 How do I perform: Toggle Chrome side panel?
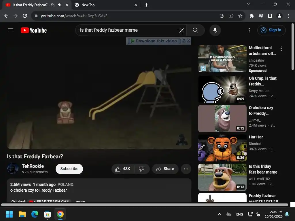270,16
